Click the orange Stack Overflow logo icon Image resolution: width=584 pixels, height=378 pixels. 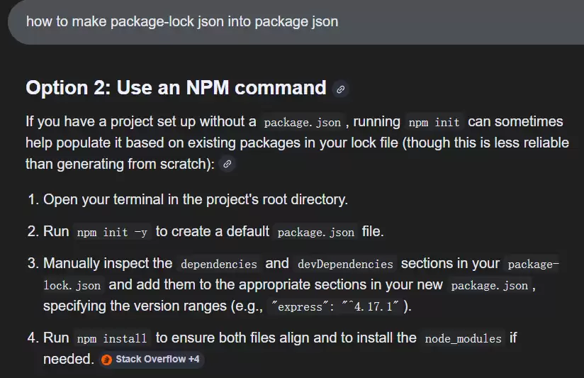coord(106,360)
